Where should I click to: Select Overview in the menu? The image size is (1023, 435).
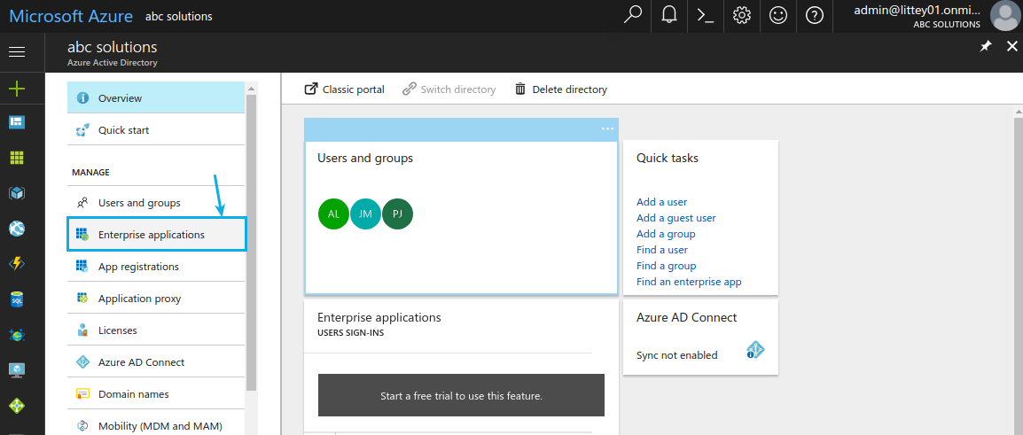(156, 97)
